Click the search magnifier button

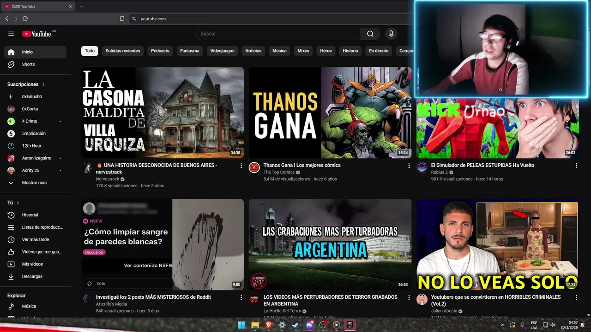(370, 34)
